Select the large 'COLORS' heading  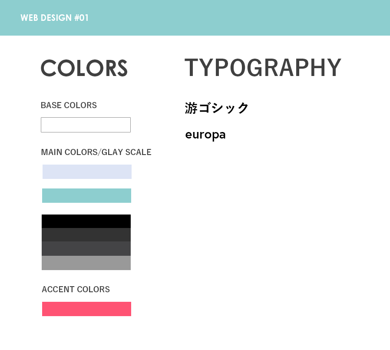[84, 68]
